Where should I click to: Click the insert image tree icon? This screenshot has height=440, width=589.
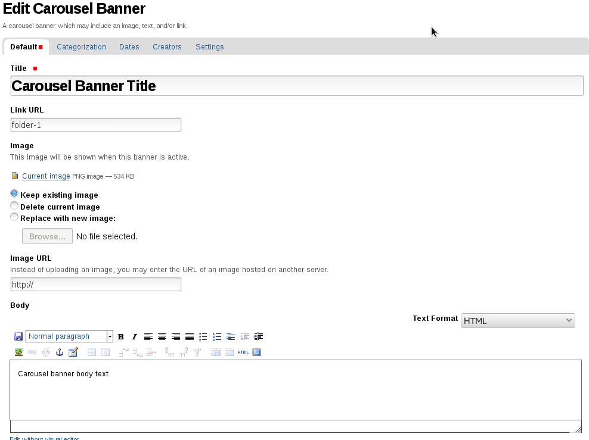(18, 352)
